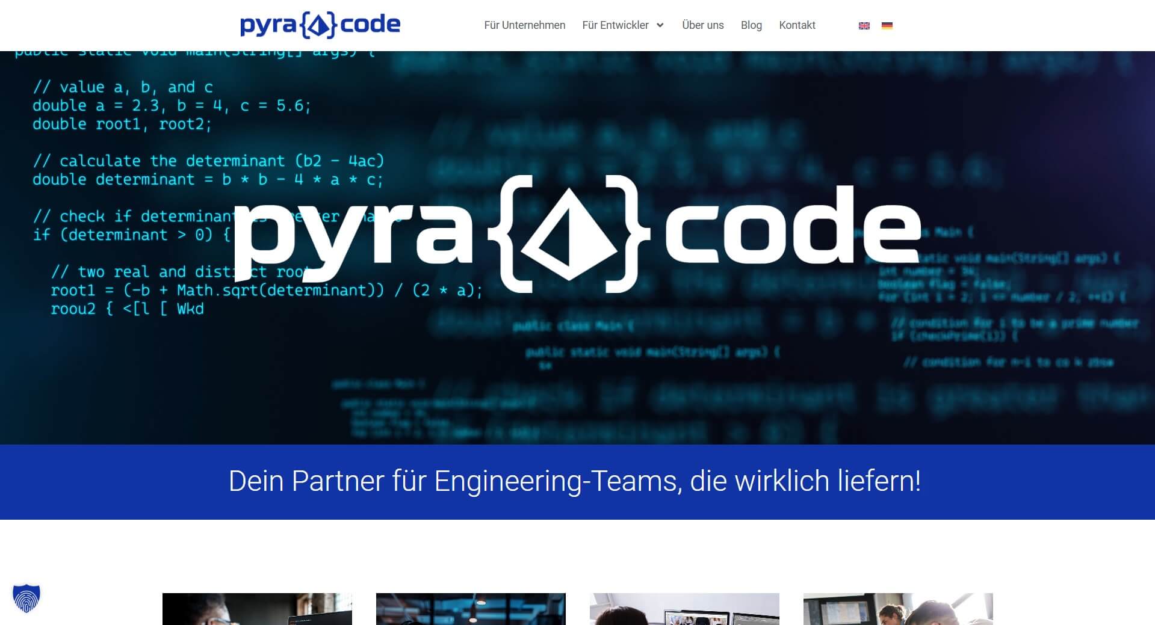Open the Blog page
Screen dimensions: 1155x625
click(x=751, y=25)
